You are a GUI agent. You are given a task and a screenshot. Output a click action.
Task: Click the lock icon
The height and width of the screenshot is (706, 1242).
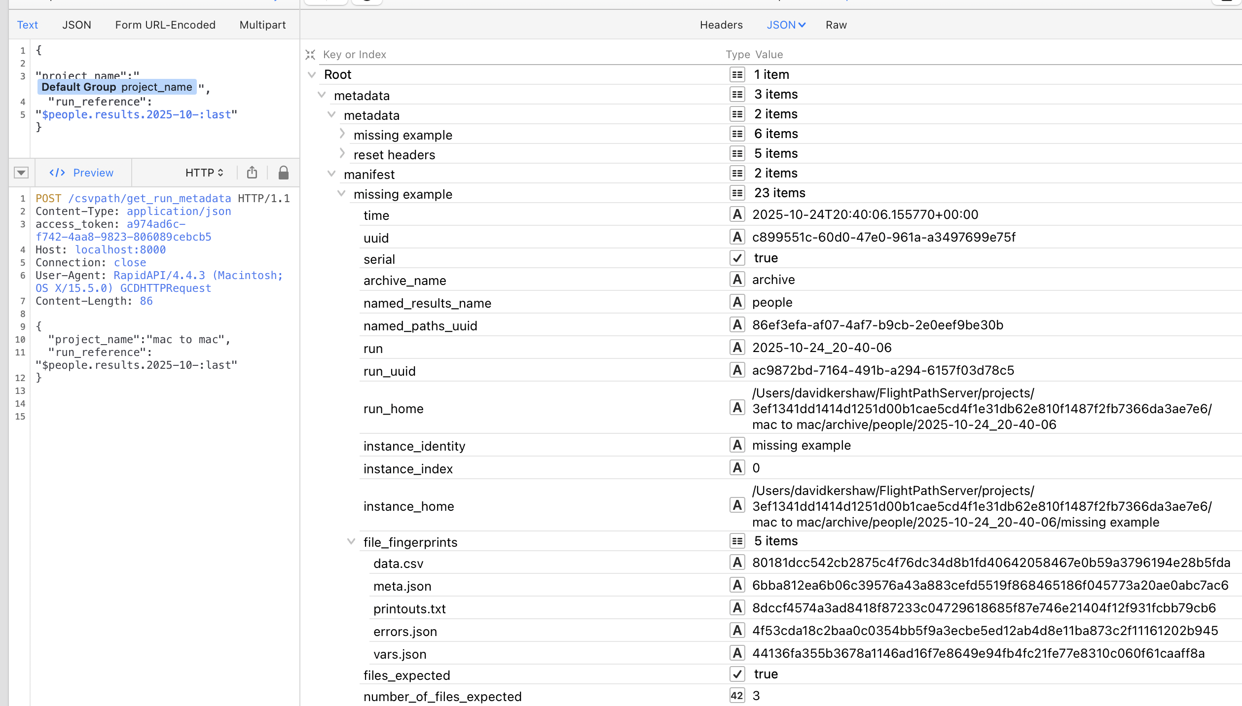[283, 173]
